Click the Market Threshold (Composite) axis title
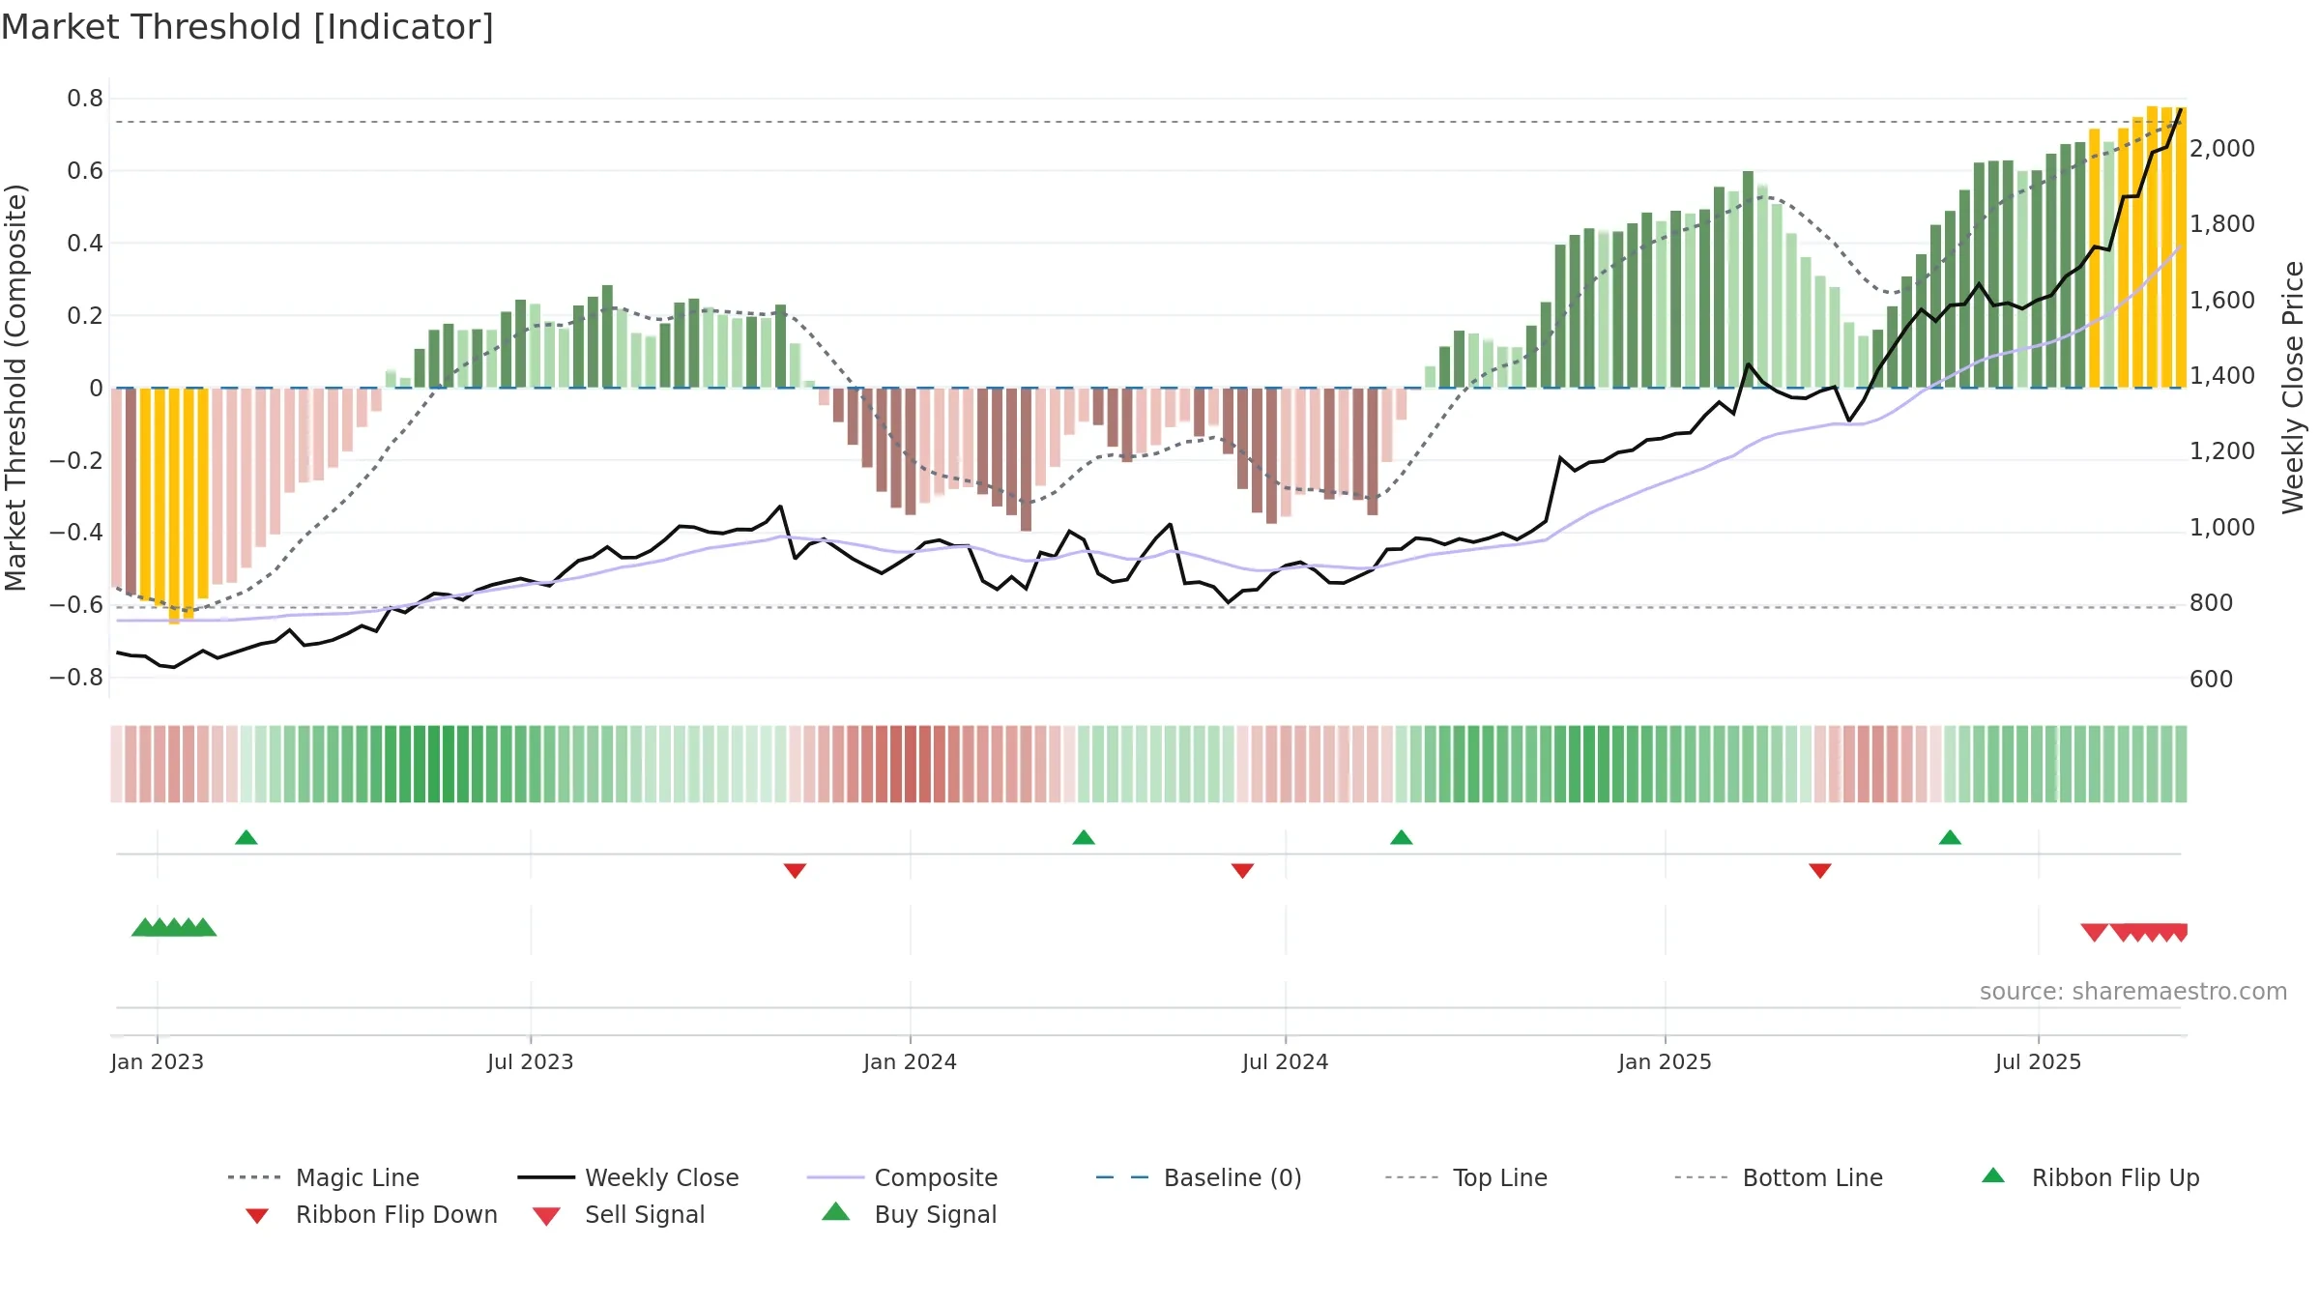The height and width of the screenshot is (1305, 2320). 15,387
